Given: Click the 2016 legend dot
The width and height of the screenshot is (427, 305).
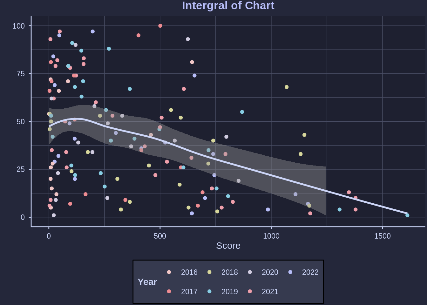Looking at the screenshot, I should (169, 272).
